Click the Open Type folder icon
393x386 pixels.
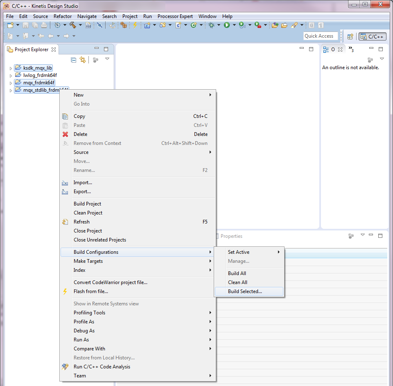pos(275,25)
